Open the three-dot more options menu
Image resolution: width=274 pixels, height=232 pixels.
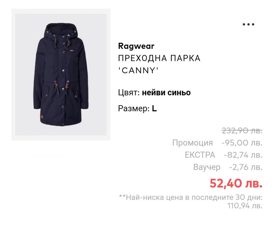click(x=248, y=24)
